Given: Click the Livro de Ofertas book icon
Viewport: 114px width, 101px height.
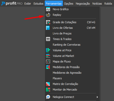Looking at the screenshot, I should tap(48, 28).
